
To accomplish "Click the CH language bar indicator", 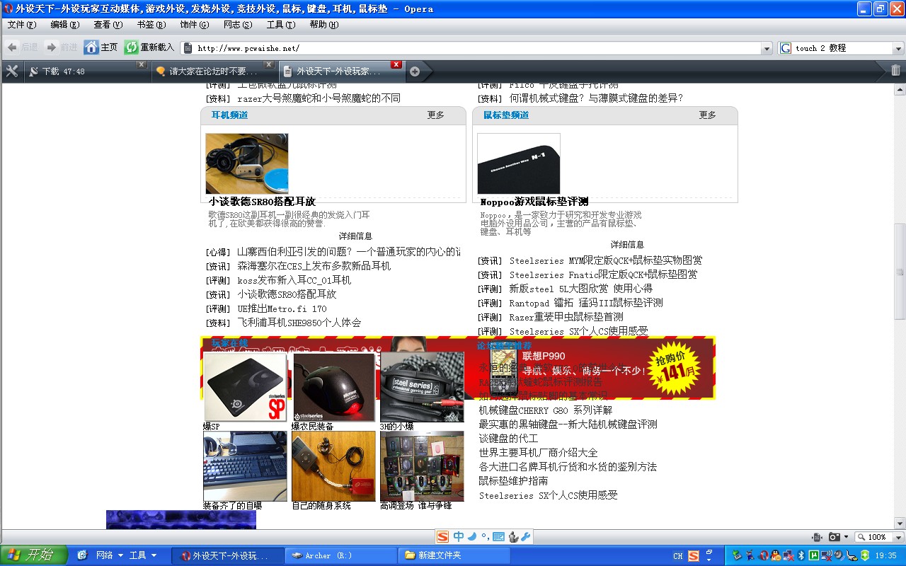I will (678, 556).
